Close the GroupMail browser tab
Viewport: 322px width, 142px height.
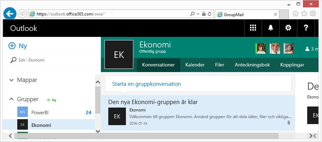click(x=275, y=14)
